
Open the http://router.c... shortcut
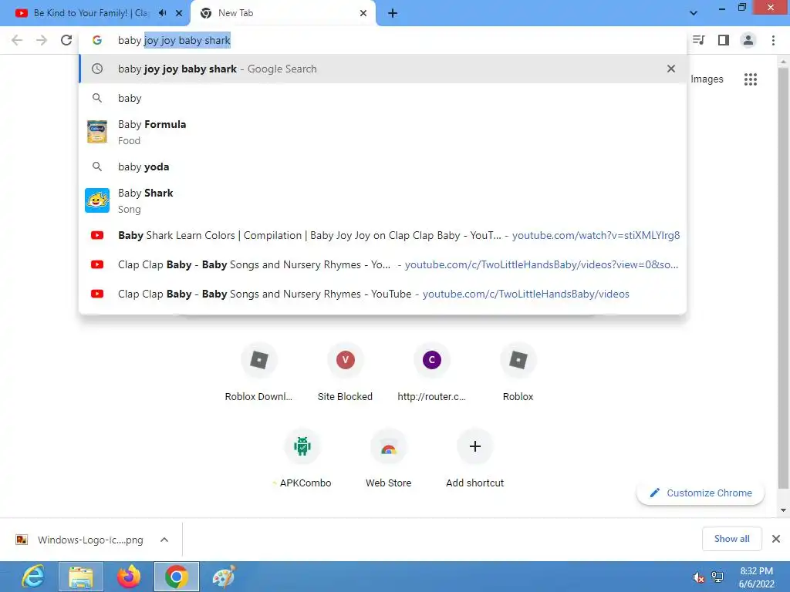pyautogui.click(x=432, y=373)
